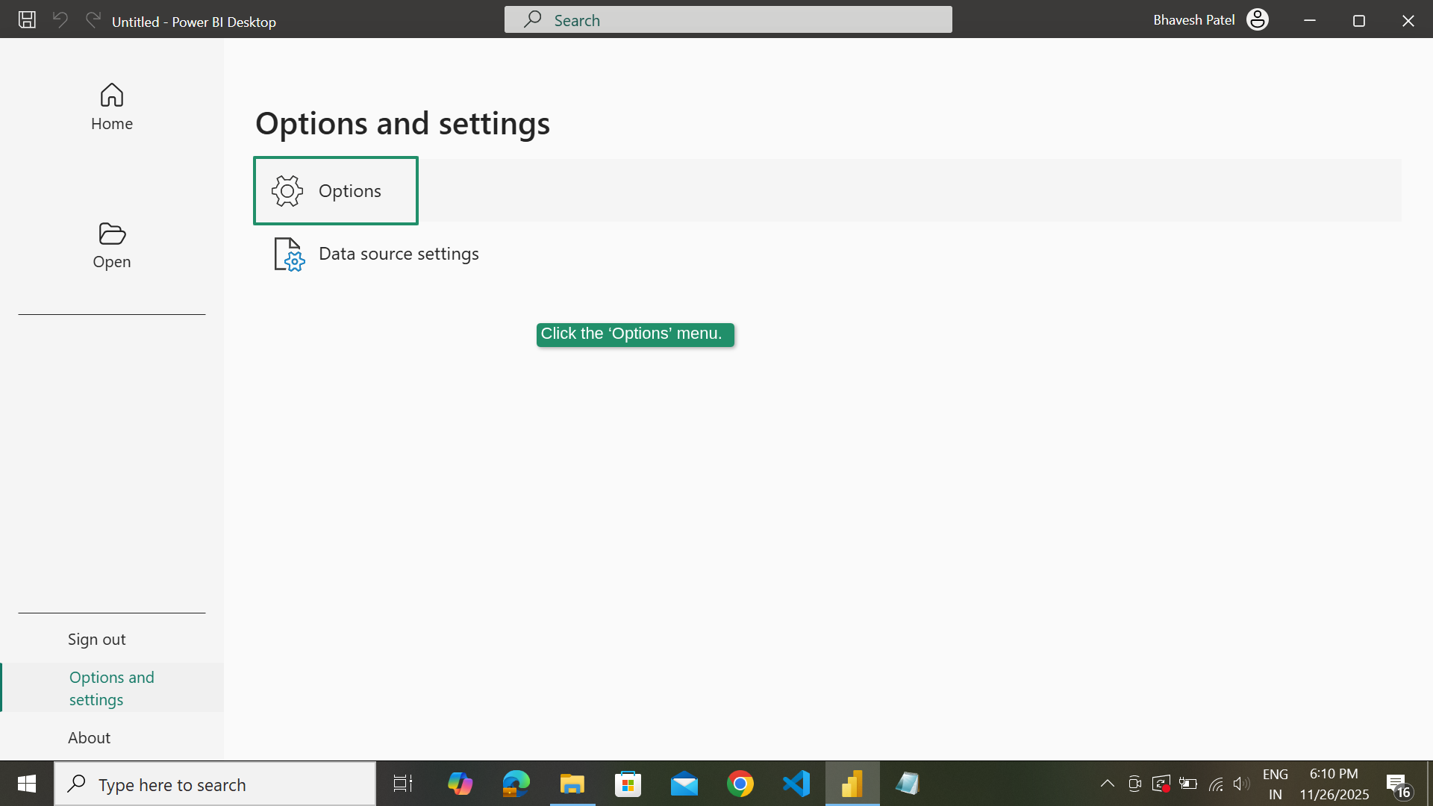
Task: Save the report using the Save icon
Action: pyautogui.click(x=26, y=19)
